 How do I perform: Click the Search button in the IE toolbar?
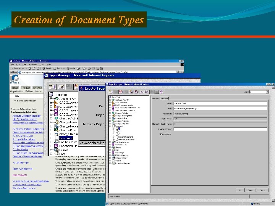(47, 68)
